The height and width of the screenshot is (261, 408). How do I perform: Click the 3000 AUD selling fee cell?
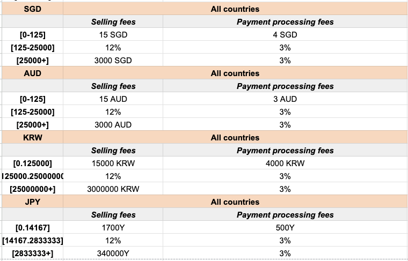point(113,125)
